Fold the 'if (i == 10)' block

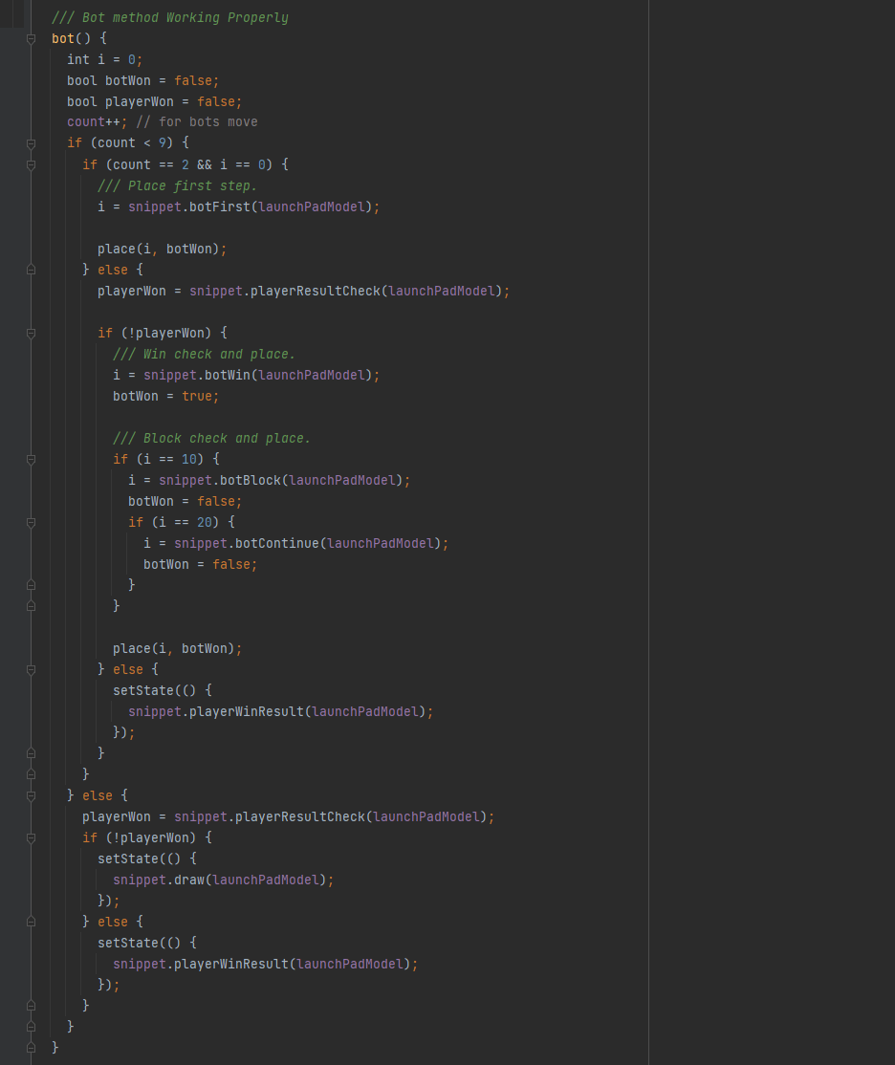31,459
